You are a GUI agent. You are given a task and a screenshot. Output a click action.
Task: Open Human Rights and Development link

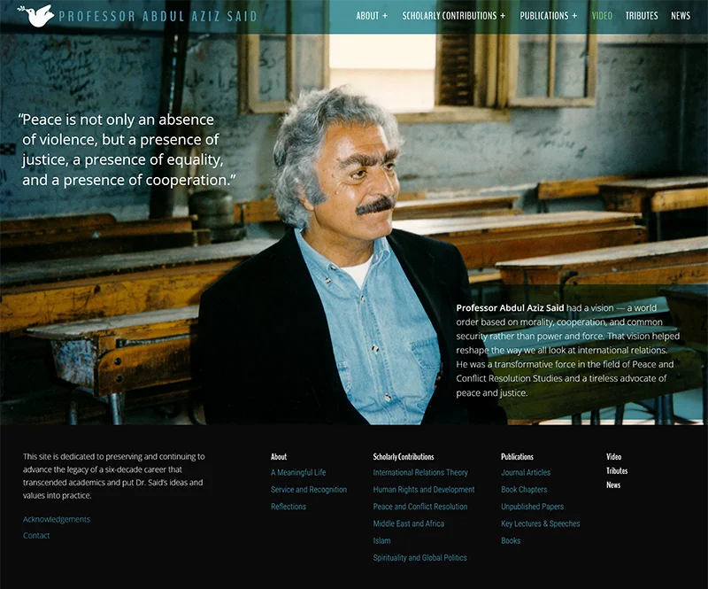[424, 490]
